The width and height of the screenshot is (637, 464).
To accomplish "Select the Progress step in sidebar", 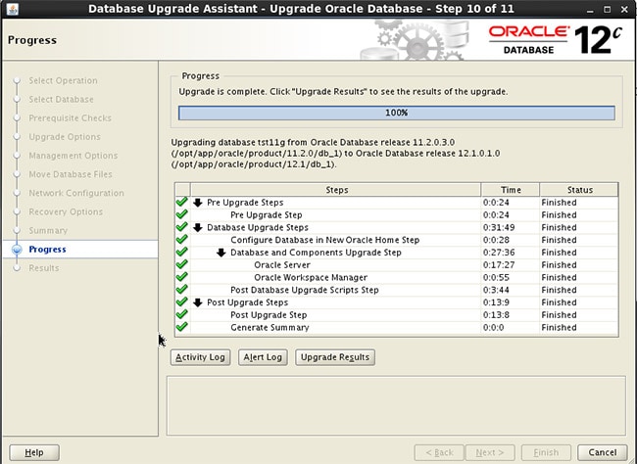I will [47, 250].
